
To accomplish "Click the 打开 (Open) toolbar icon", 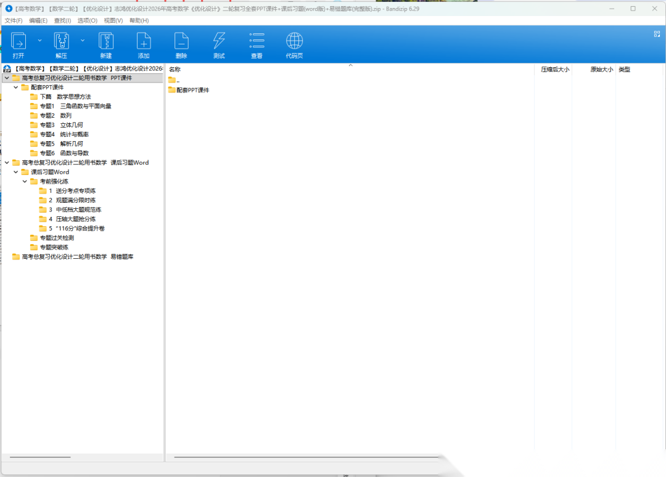I will (18, 41).
